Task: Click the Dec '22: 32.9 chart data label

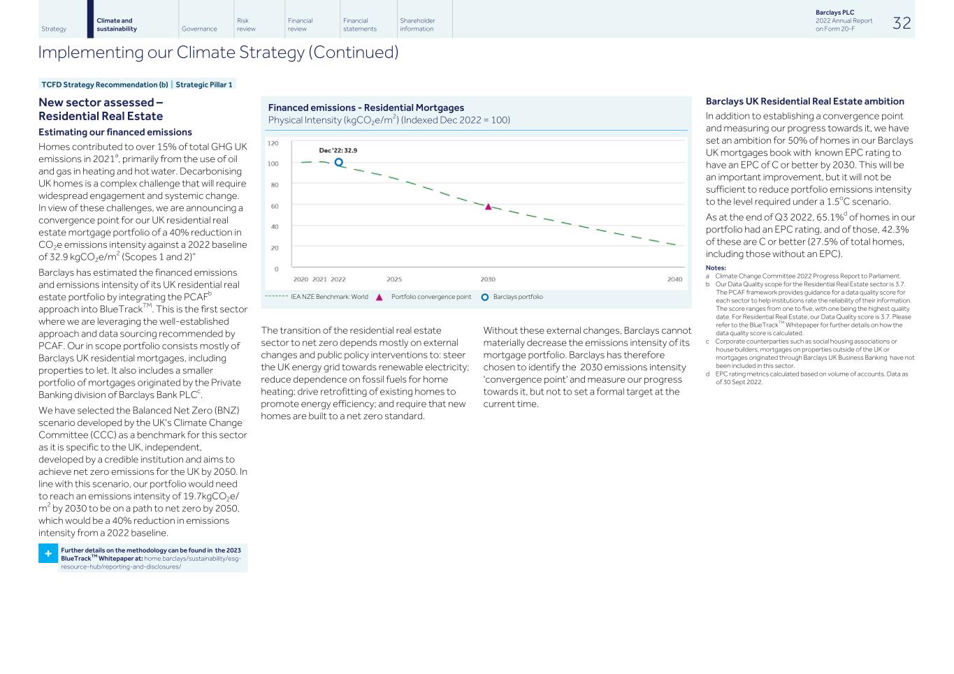Action: click(338, 150)
